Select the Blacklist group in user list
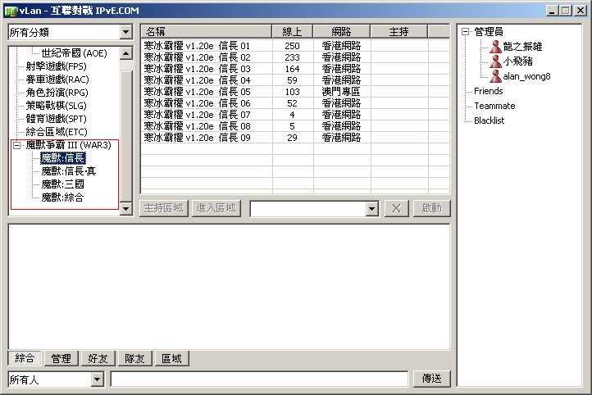The image size is (592, 395). (x=490, y=120)
